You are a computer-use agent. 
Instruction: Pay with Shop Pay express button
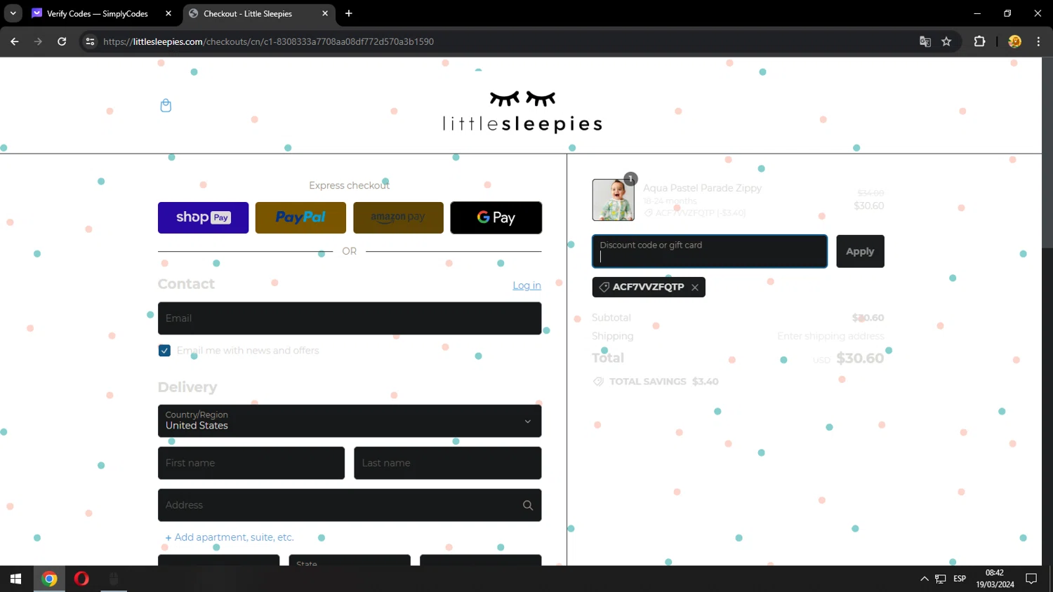tap(203, 217)
